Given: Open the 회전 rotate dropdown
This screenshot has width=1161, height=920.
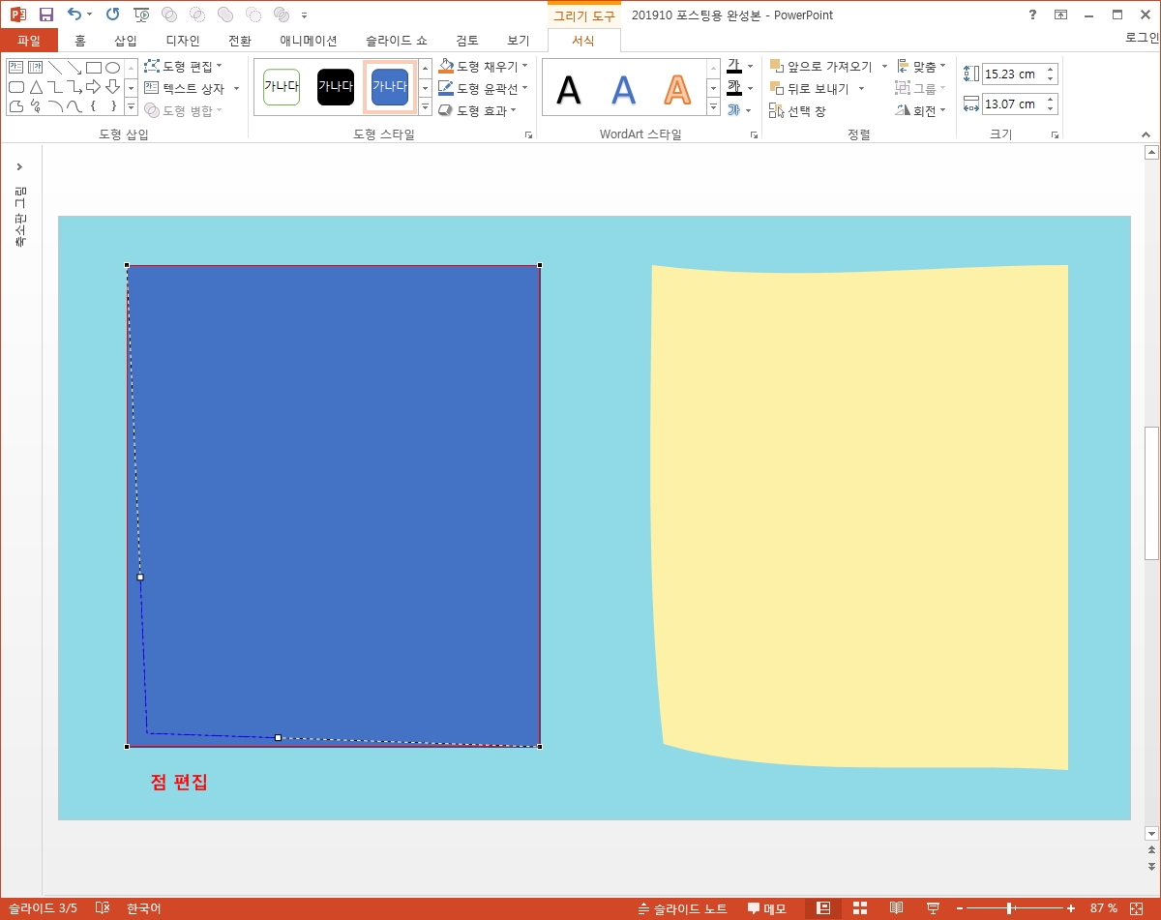Looking at the screenshot, I should tap(922, 111).
